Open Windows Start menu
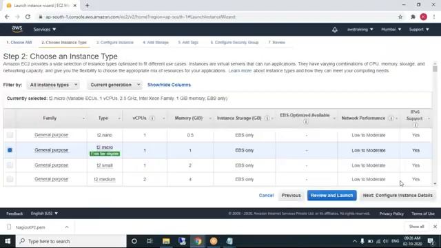The image size is (441, 248). click(x=8, y=241)
